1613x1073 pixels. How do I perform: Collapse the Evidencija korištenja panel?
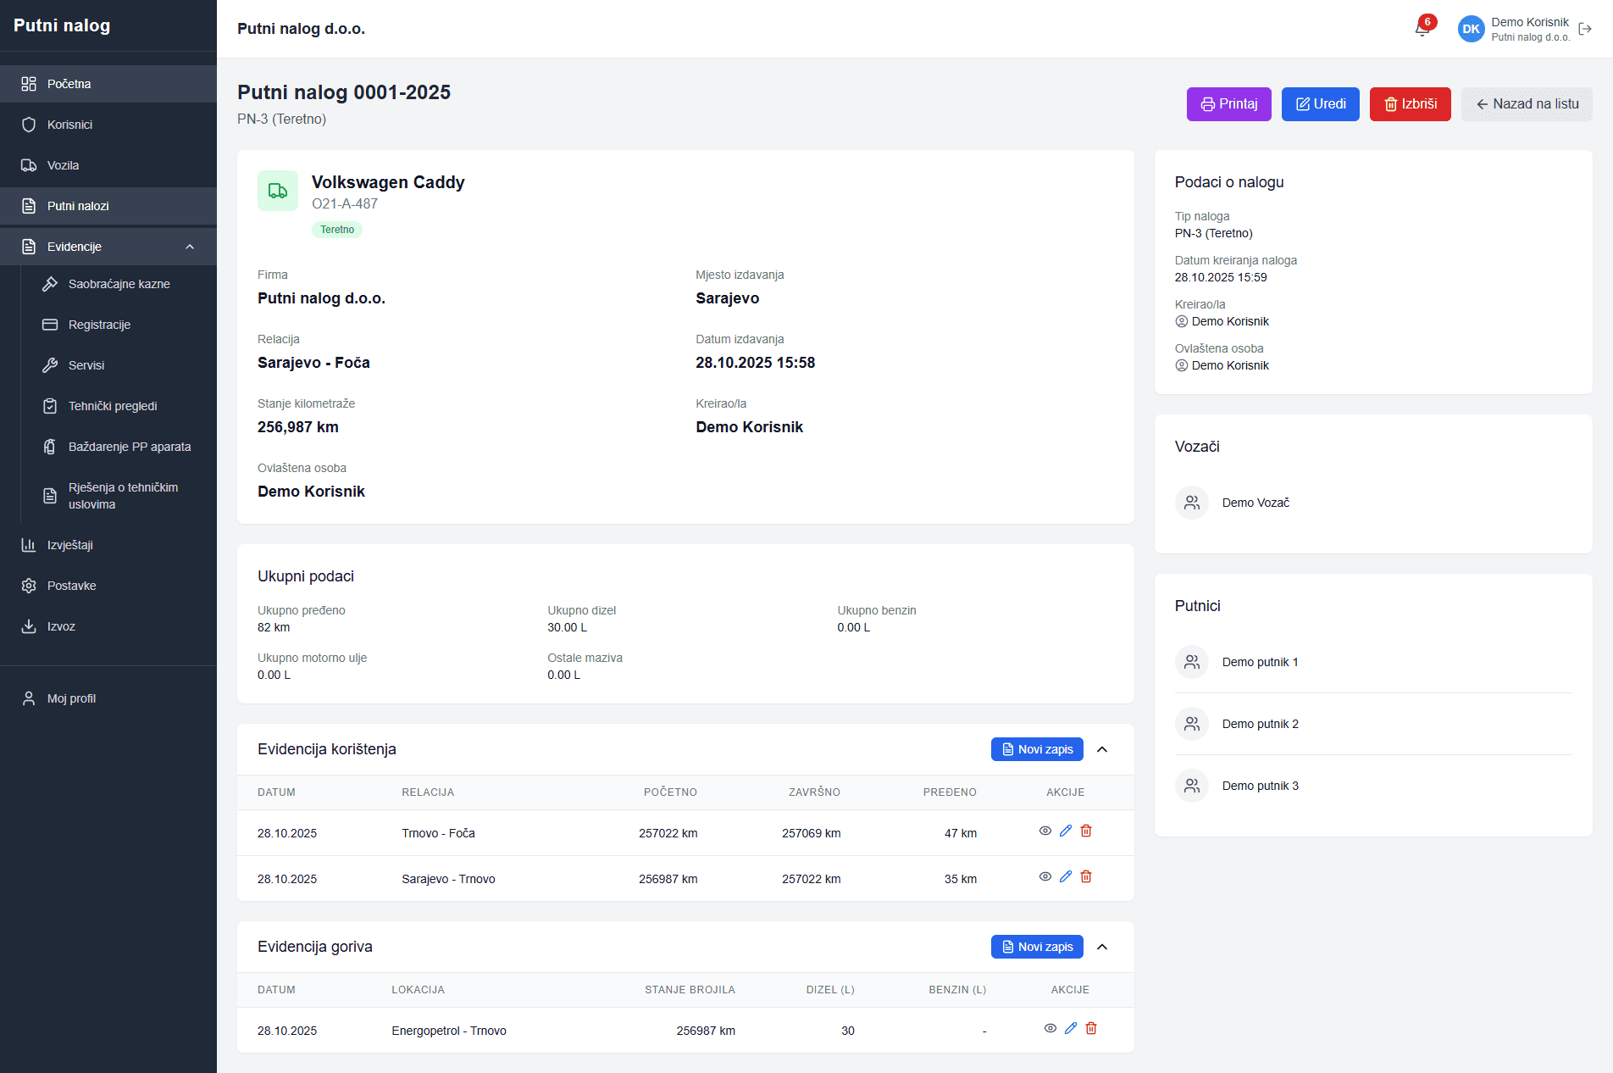(x=1102, y=749)
